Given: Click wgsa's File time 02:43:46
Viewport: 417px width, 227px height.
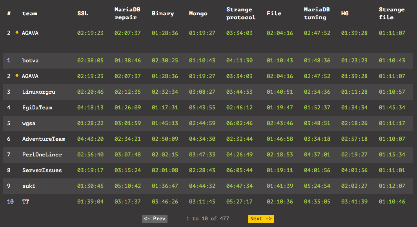Looking at the screenshot, I should [280, 123].
